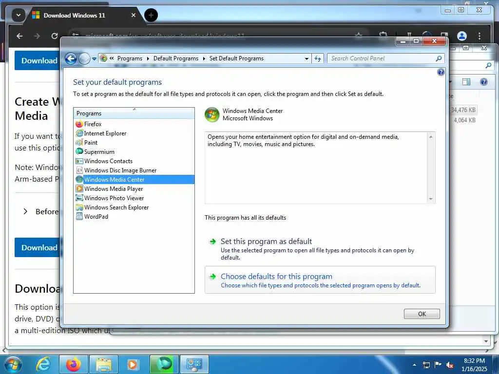Viewport: 499px width, 374px height.
Task: Select Windows Media Center in the list
Action: point(134,179)
